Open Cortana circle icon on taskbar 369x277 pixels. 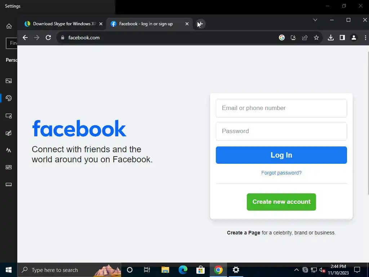click(x=130, y=270)
